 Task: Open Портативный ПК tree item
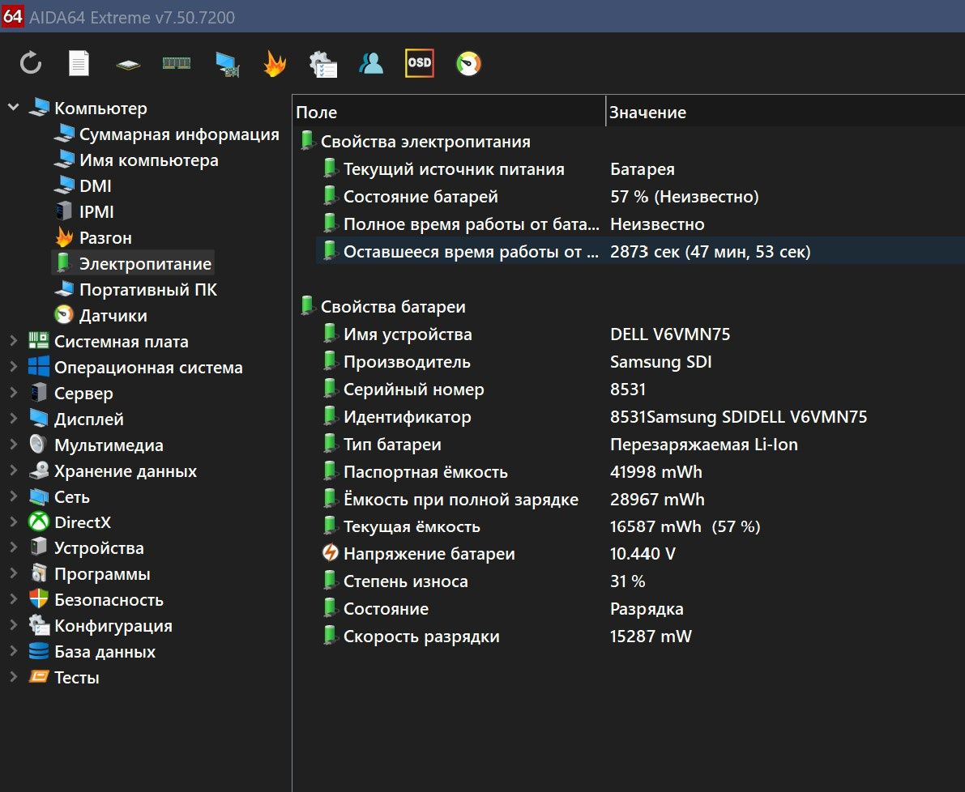point(147,289)
